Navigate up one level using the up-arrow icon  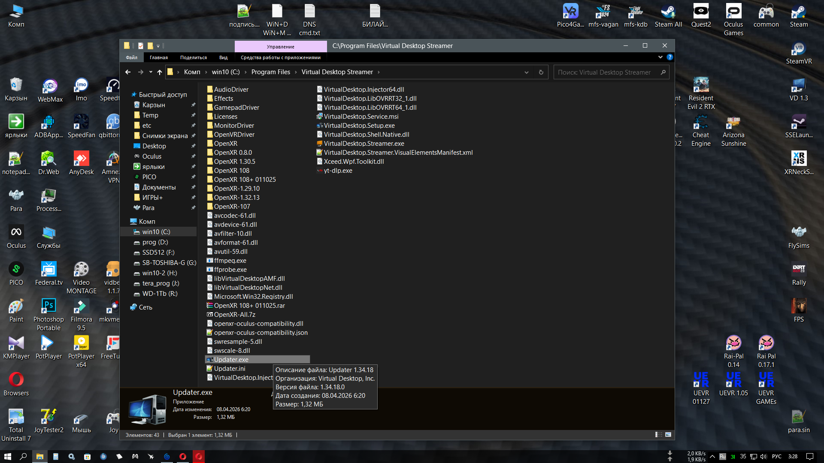(x=159, y=72)
